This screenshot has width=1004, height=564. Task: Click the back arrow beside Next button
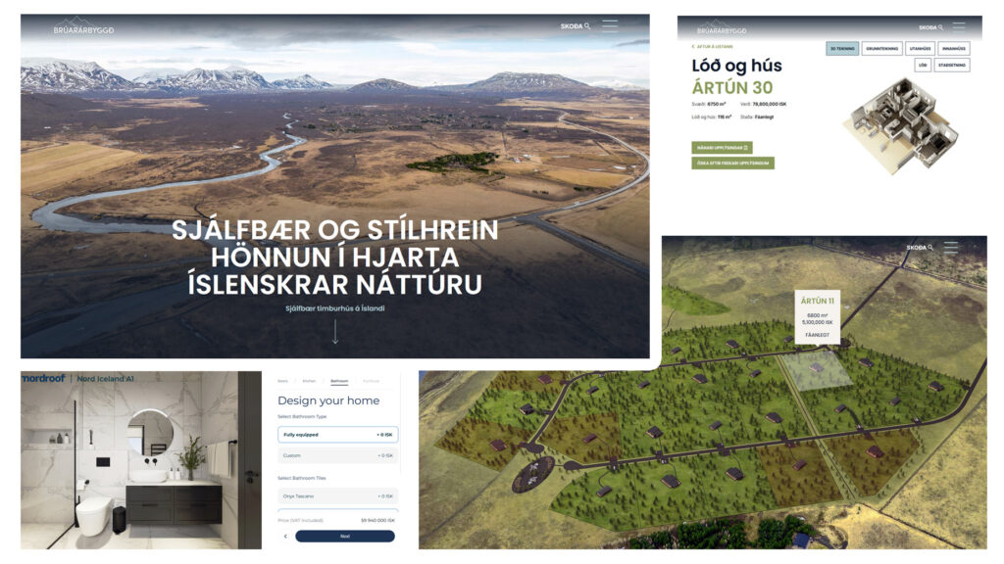point(285,537)
